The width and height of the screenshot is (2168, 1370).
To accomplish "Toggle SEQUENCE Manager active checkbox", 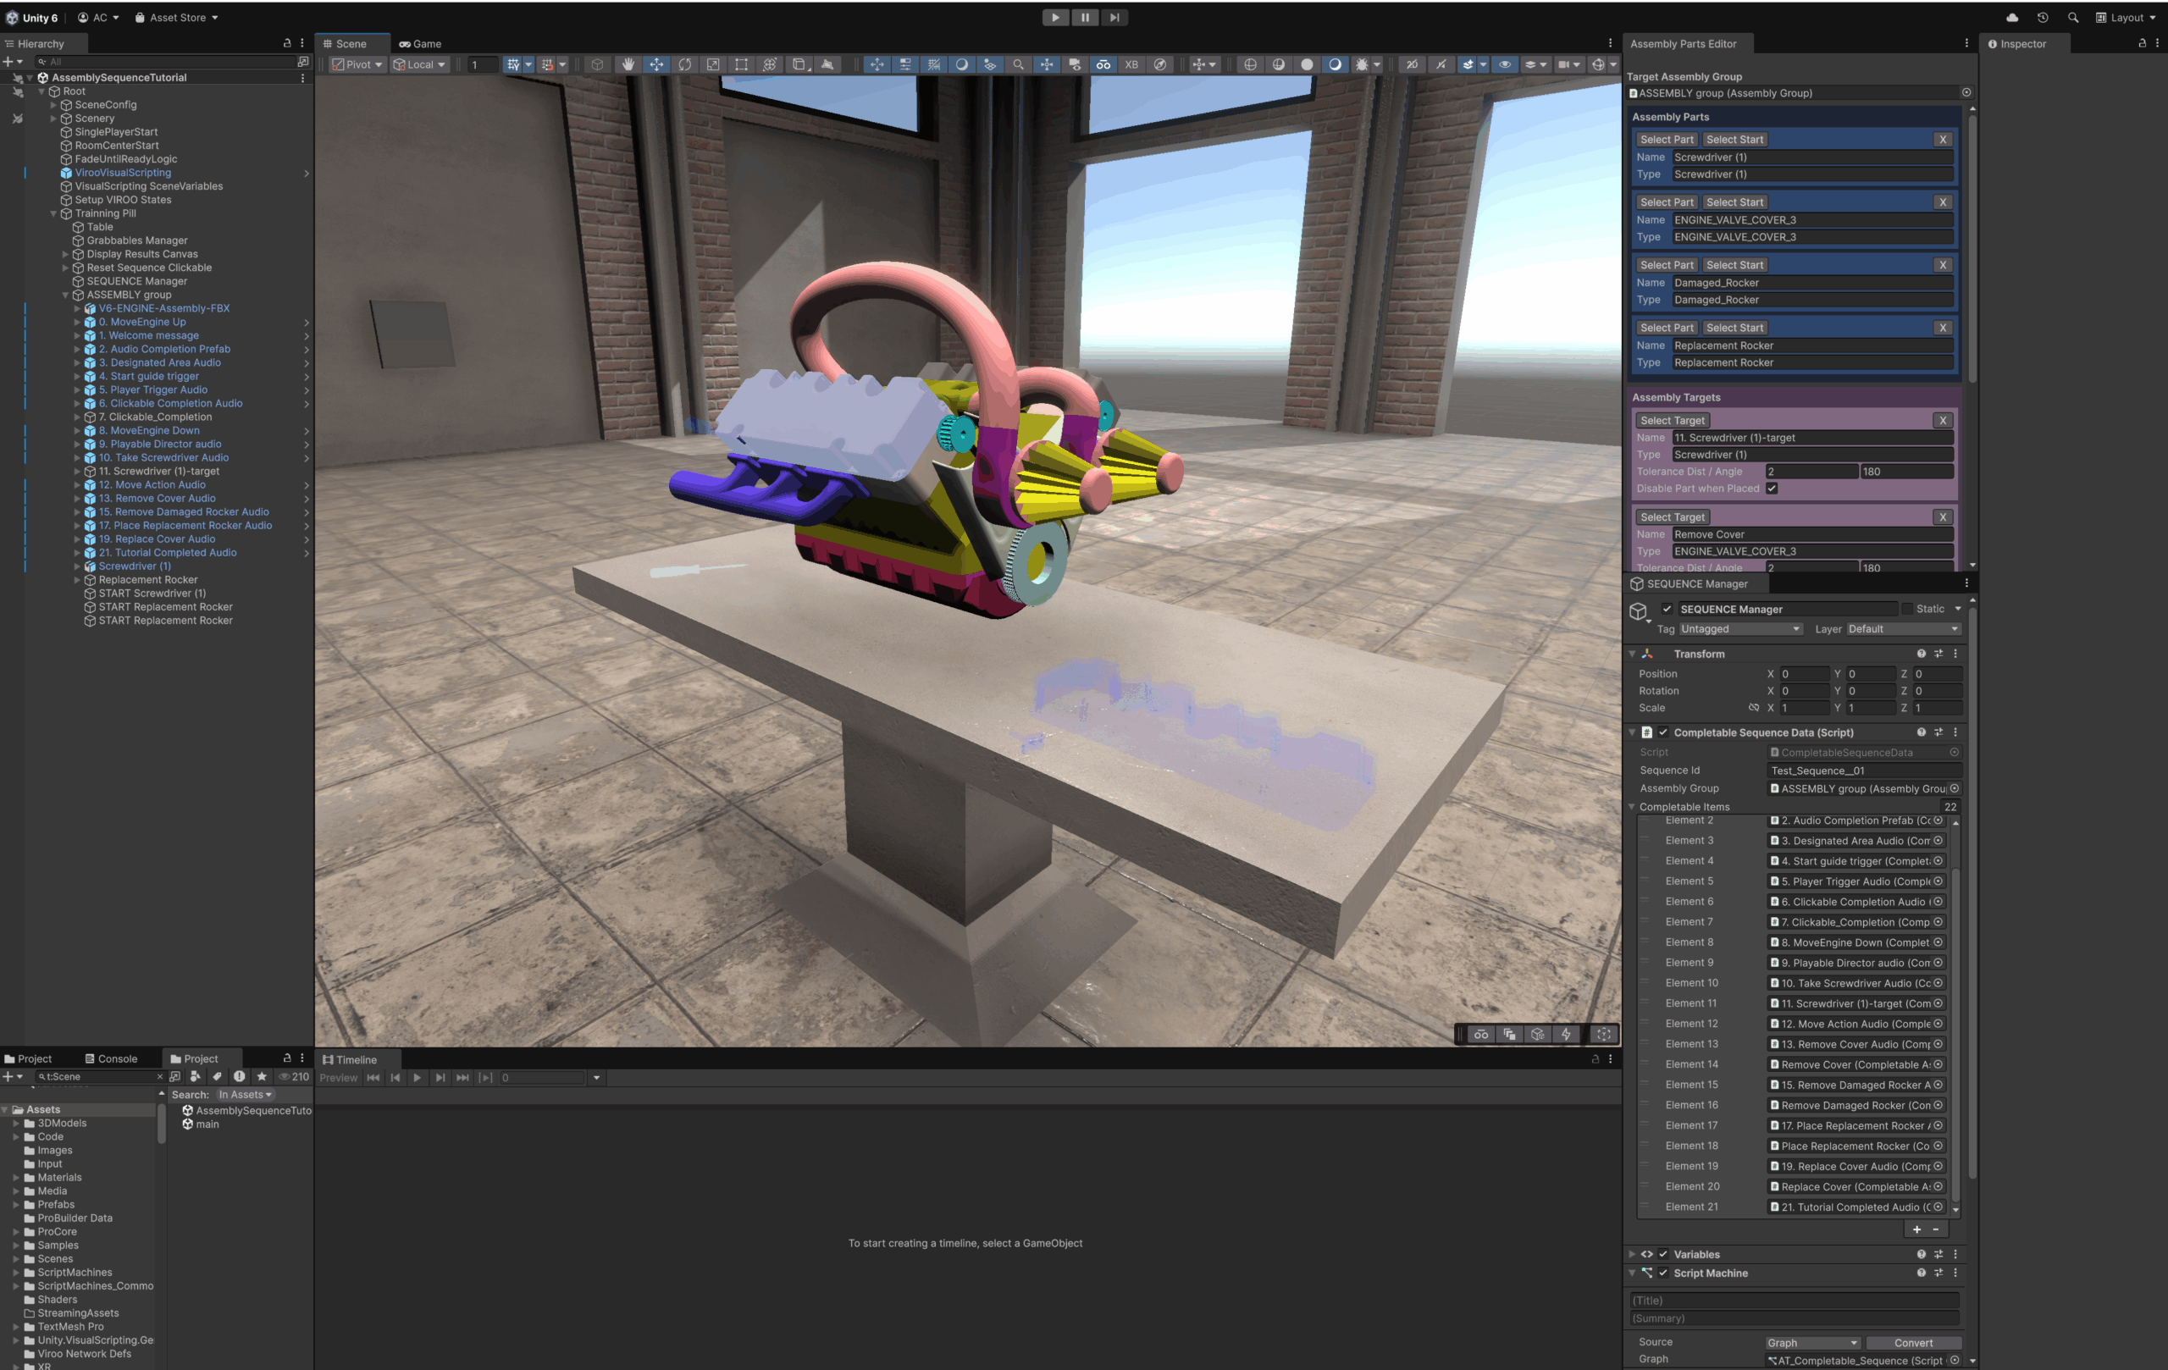I will coord(1667,609).
